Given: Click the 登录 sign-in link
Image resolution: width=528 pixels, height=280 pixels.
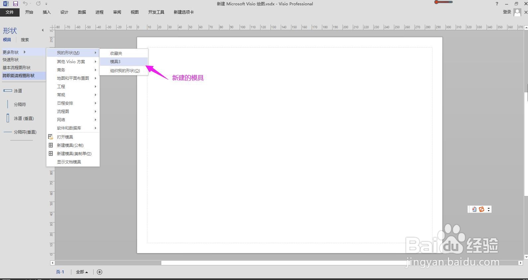Looking at the screenshot, I should [x=507, y=12].
